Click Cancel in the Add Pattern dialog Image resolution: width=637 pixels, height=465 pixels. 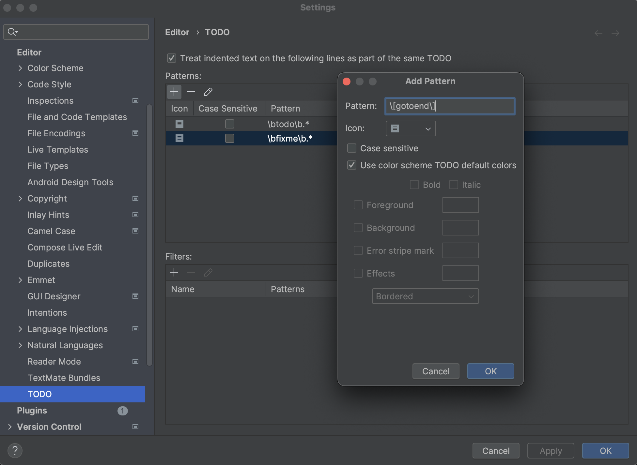tap(436, 371)
